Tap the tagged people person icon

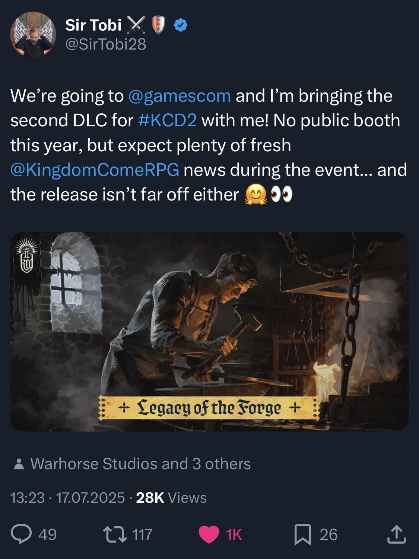pyautogui.click(x=19, y=464)
